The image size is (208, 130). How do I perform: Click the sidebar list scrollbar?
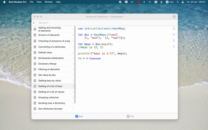75,65
